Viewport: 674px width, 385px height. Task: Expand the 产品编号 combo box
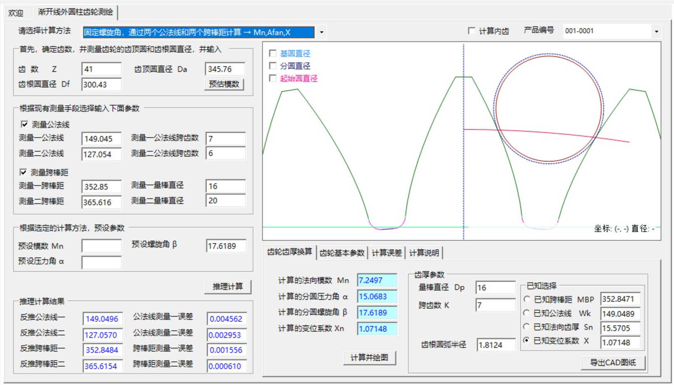pos(656,31)
